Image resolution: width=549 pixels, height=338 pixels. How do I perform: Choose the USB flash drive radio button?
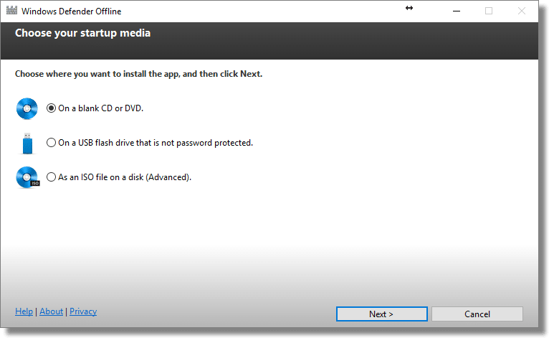(51, 143)
